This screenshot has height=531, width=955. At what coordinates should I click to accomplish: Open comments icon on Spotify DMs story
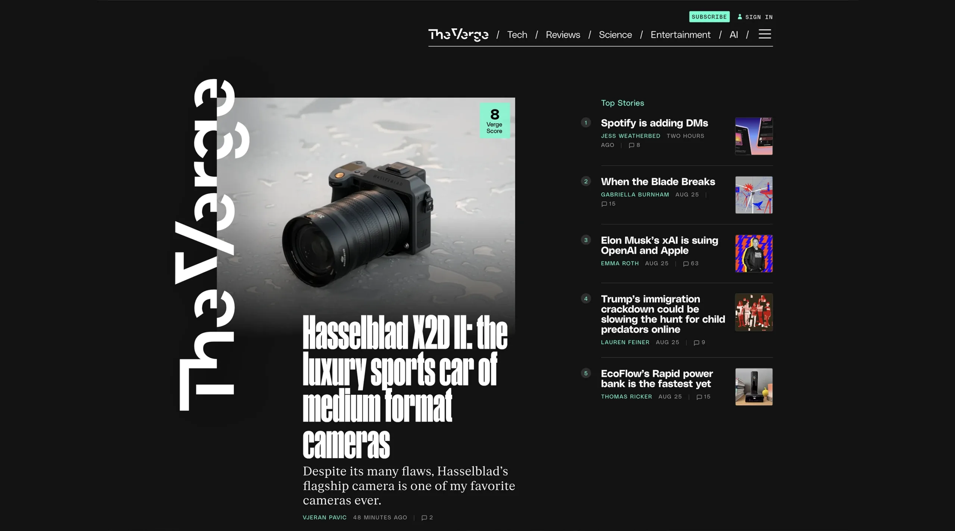click(631, 145)
